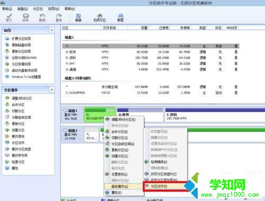The image size is (265, 201).
Task: Select 切割分区 in the sidebar
Action: [18, 111]
